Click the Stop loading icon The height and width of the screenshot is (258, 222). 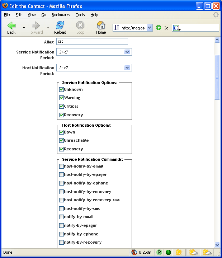80,25
